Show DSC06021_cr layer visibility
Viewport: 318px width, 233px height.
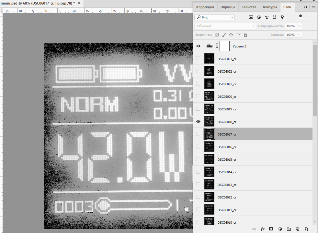198,84
